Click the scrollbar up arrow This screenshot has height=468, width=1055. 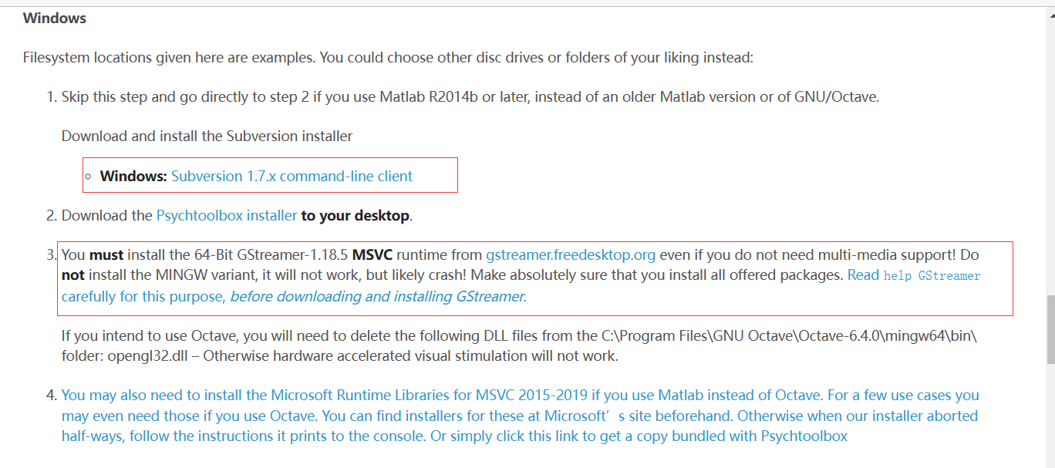click(x=1050, y=12)
